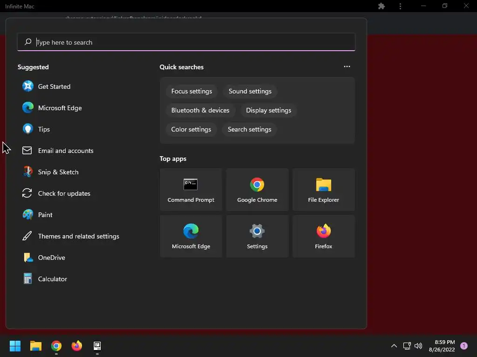Launch Firefox from Top apps

point(324,236)
